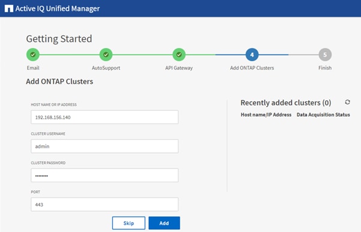Screen dimensions: 361x232
Task: Click the Getting Started heading
Action: [x=59, y=39]
